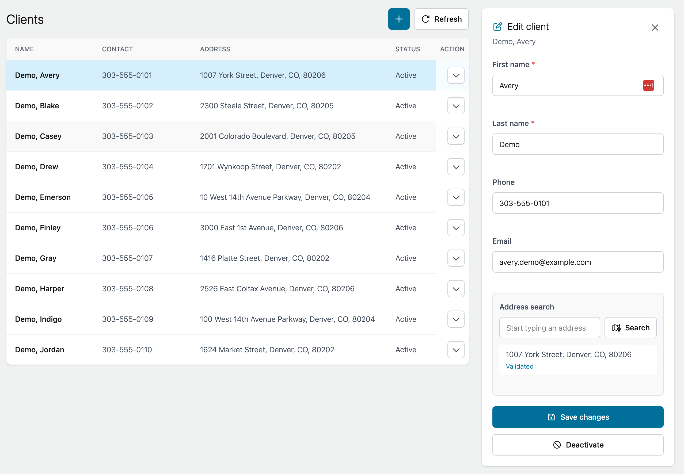The width and height of the screenshot is (684, 474).
Task: Click address 2526 East Colfax Avenue
Action: (x=277, y=289)
